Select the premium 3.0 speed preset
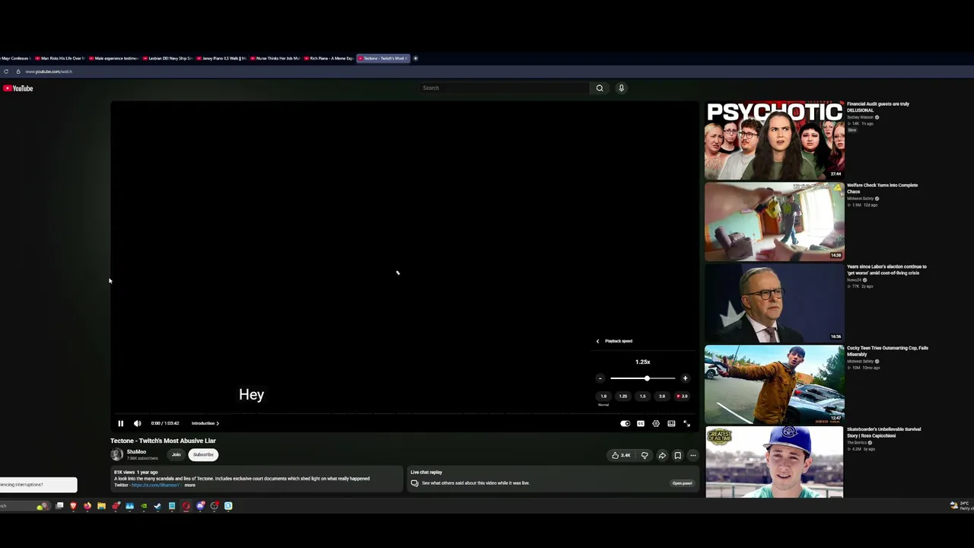The image size is (974, 548). click(x=682, y=396)
